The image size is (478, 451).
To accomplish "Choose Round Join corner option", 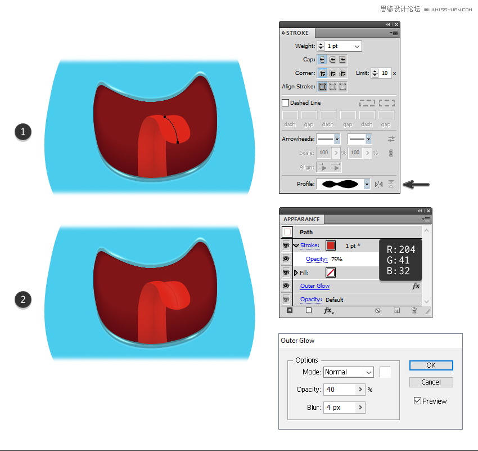I will click(332, 73).
